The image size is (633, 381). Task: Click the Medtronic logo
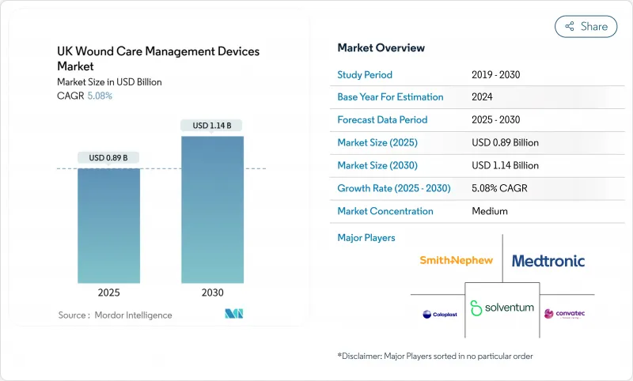548,260
